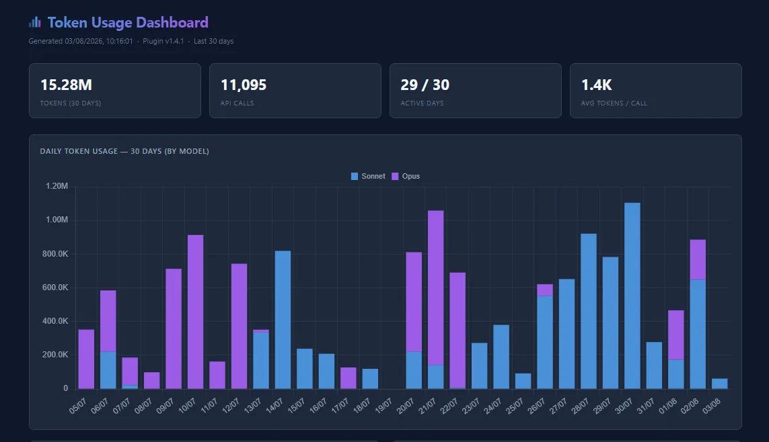The width and height of the screenshot is (769, 442).
Task: Click the Opus bar for 12/07
Action: 239,326
